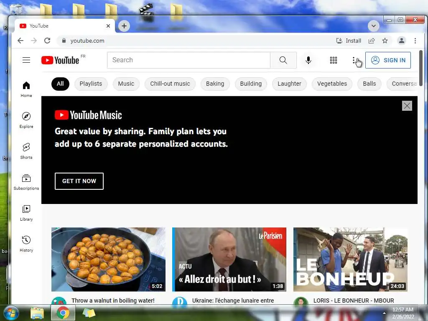428x321 pixels.
Task: Show hidden system tray icons
Action: 384,313
